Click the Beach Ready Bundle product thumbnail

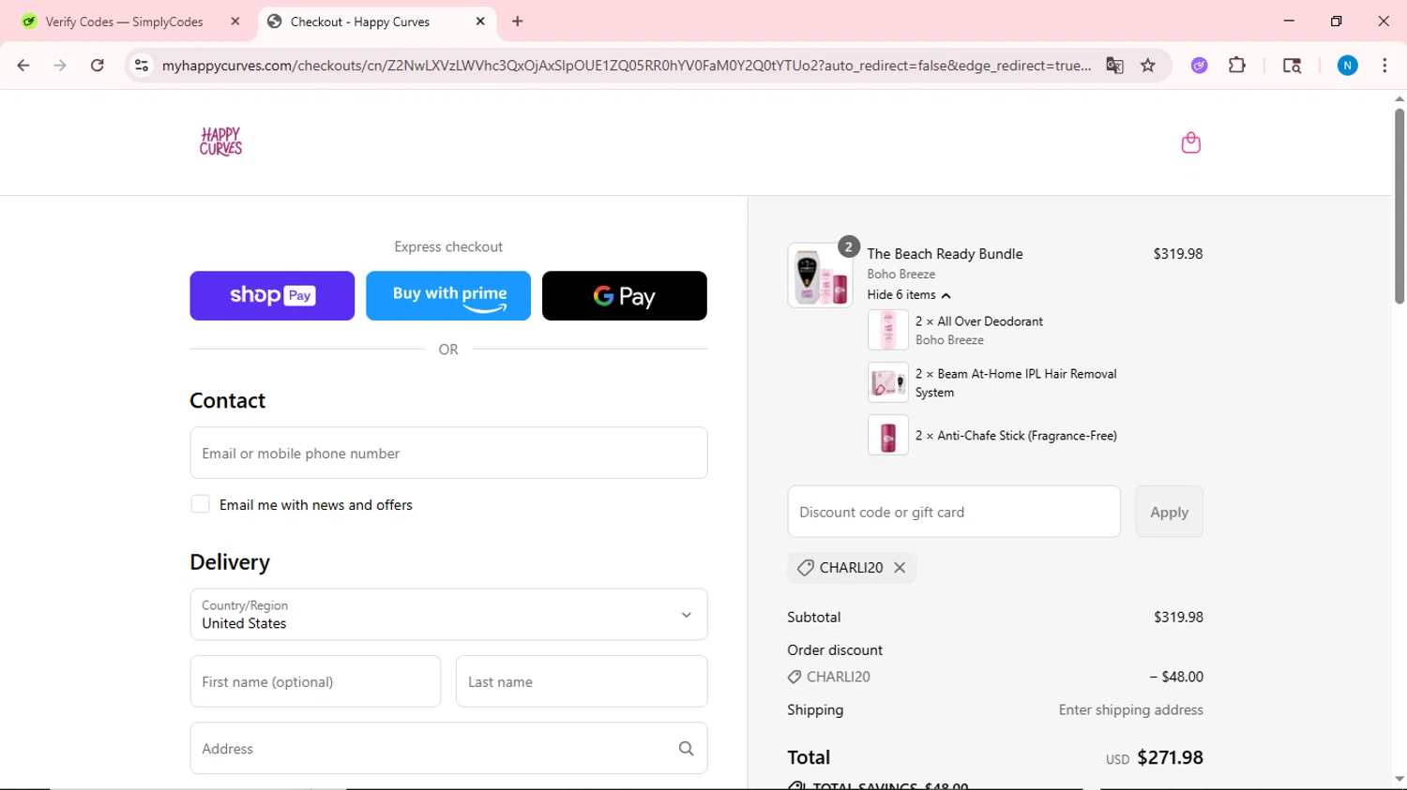pos(820,276)
